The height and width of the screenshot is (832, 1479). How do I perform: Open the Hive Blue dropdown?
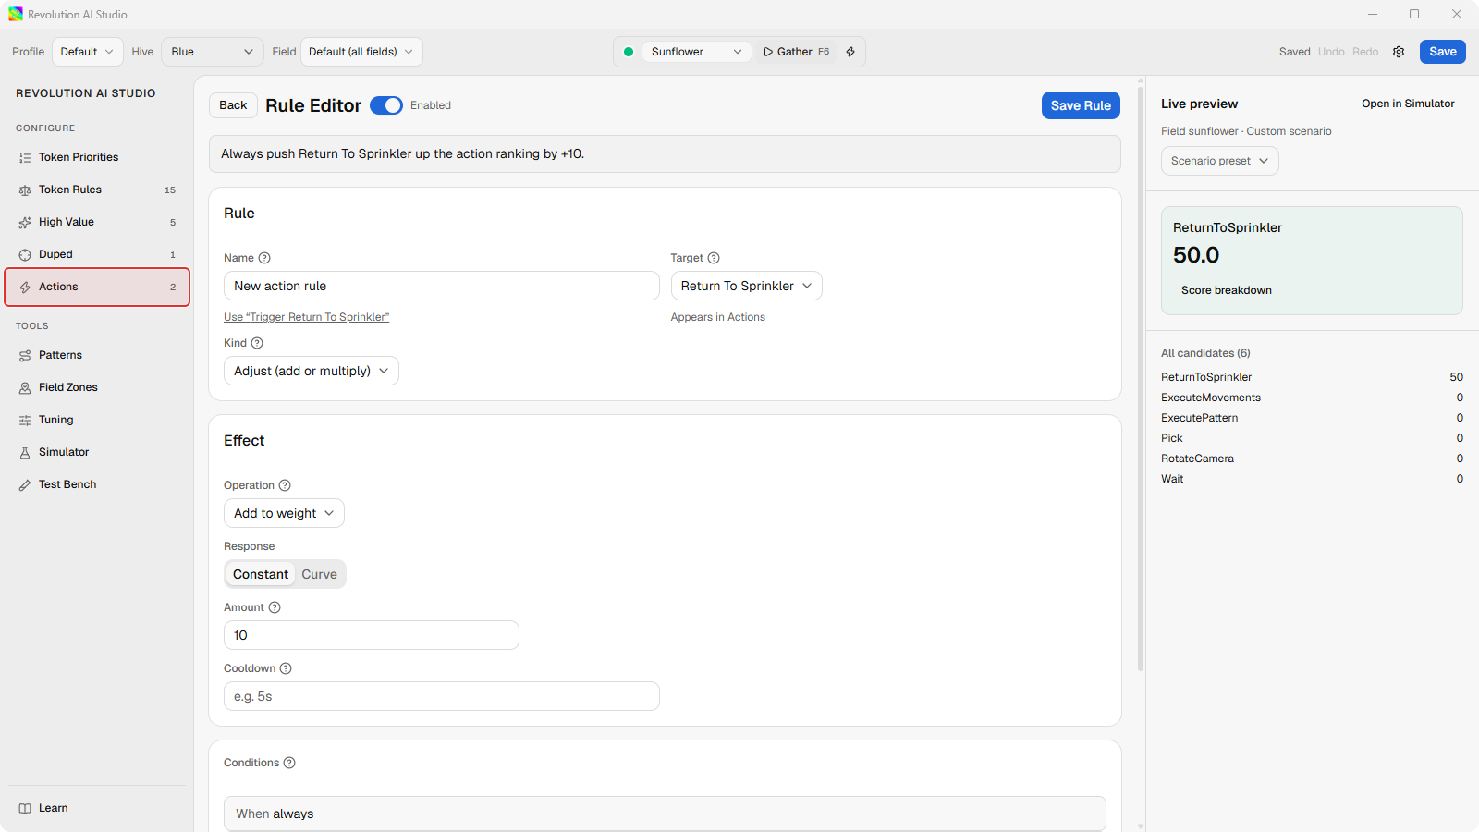tap(213, 52)
